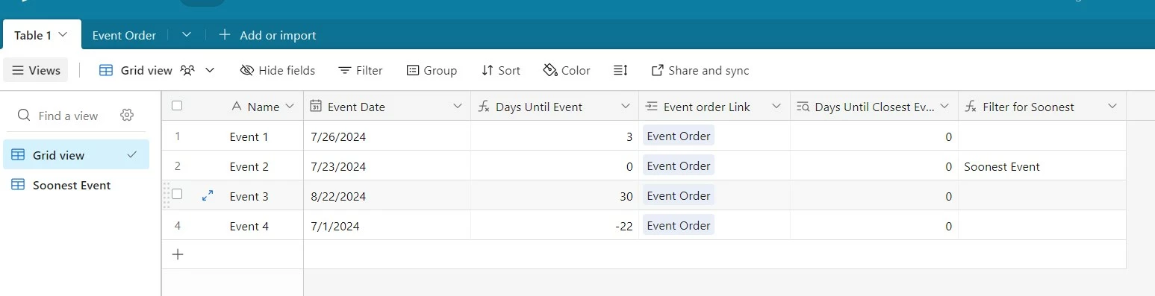The width and height of the screenshot is (1155, 296).
Task: Click the 7/26/2024 date cell
Action: point(387,136)
